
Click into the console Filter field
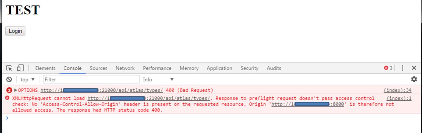click(x=91, y=80)
